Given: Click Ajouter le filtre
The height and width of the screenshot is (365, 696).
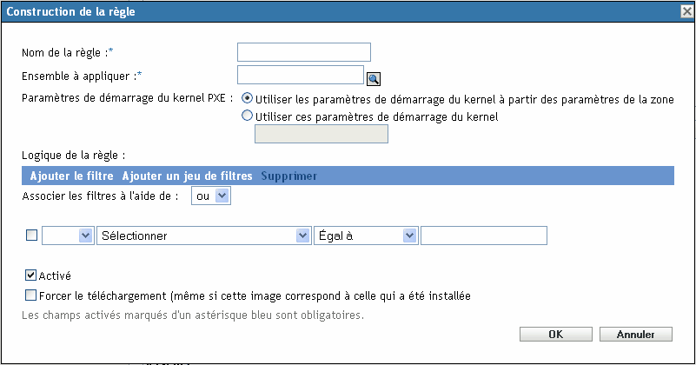Looking at the screenshot, I should click(x=73, y=176).
